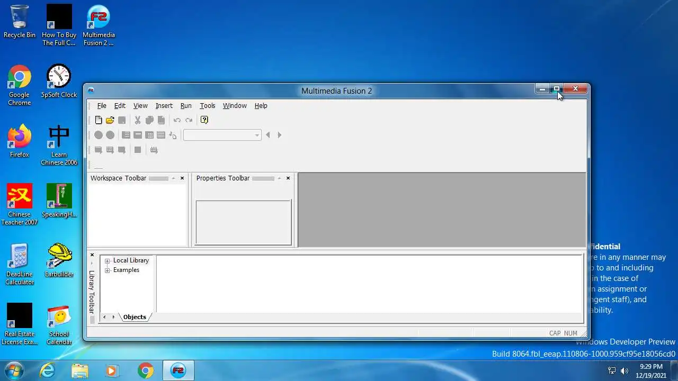Click the Paste toolbar icon
Image resolution: width=678 pixels, height=381 pixels.
pyautogui.click(x=161, y=120)
